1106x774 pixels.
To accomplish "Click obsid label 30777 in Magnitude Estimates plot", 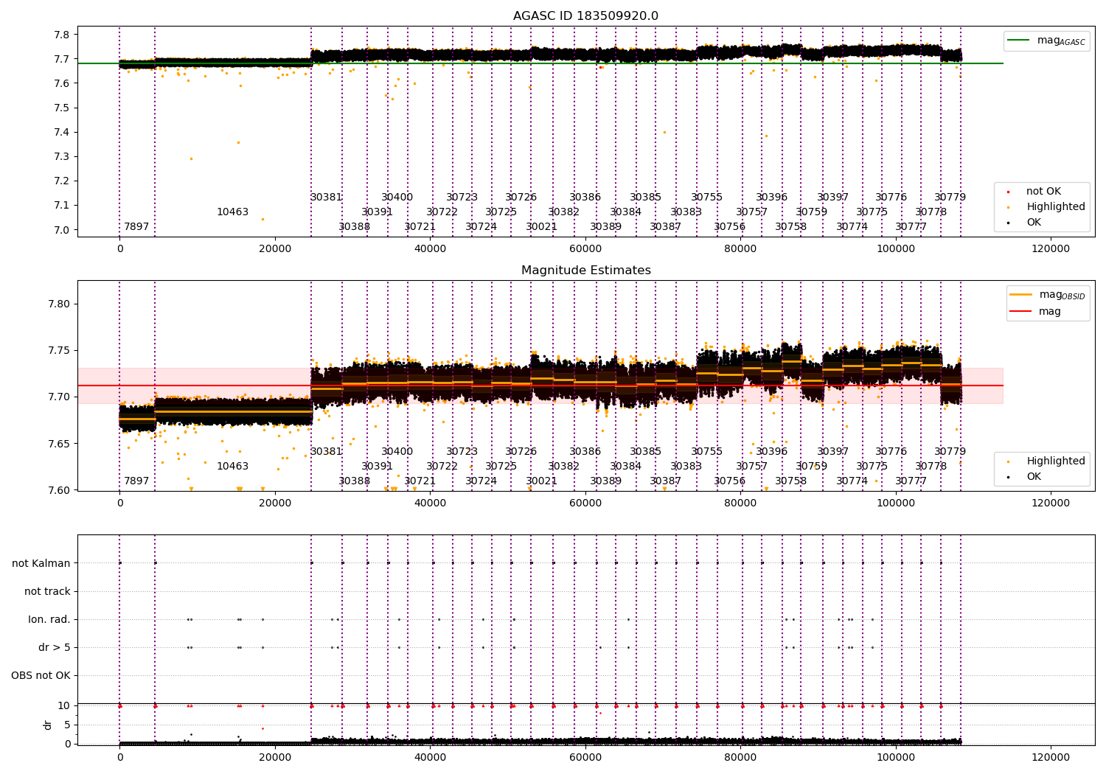I will pos(911,481).
